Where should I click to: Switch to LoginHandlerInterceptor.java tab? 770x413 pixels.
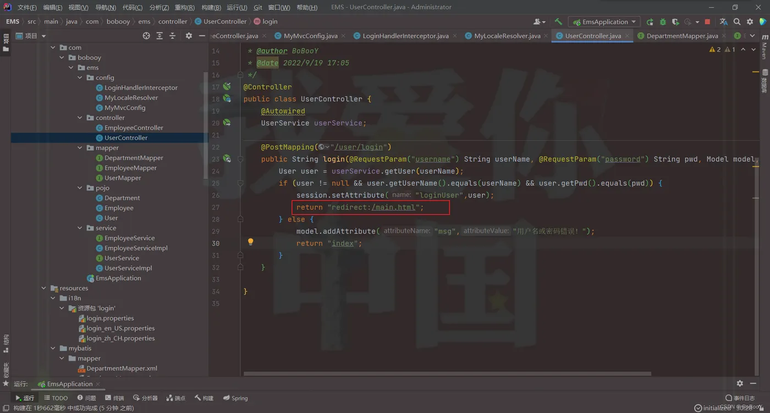pos(405,36)
